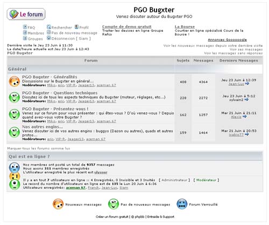
Task: Click the La Bourse ad link
Action: click(185, 26)
